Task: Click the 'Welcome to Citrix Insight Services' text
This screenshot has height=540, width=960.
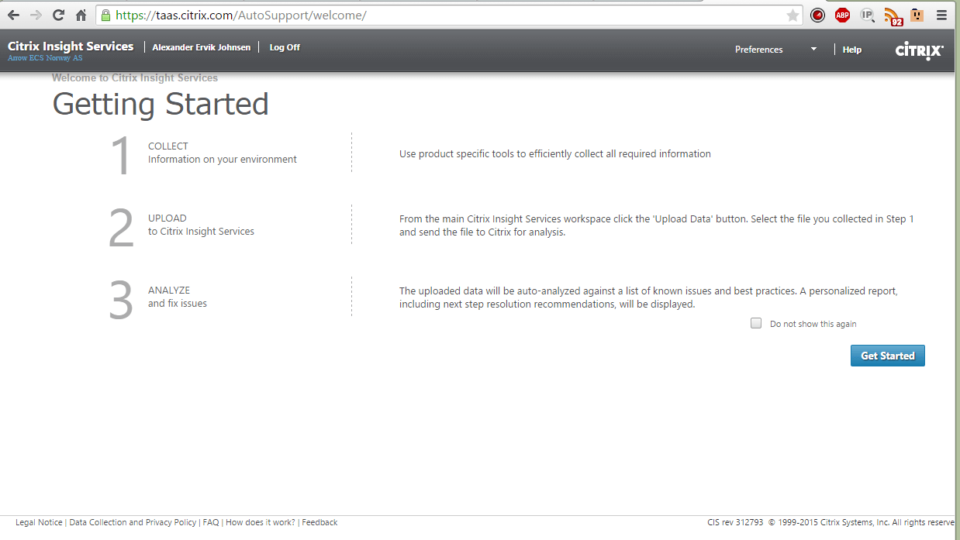Action: [x=135, y=77]
